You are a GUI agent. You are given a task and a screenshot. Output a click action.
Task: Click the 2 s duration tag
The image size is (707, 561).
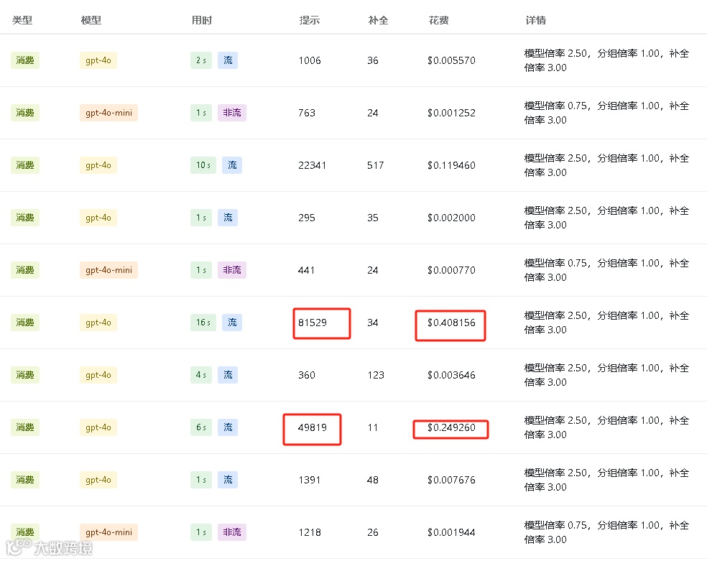coord(201,60)
